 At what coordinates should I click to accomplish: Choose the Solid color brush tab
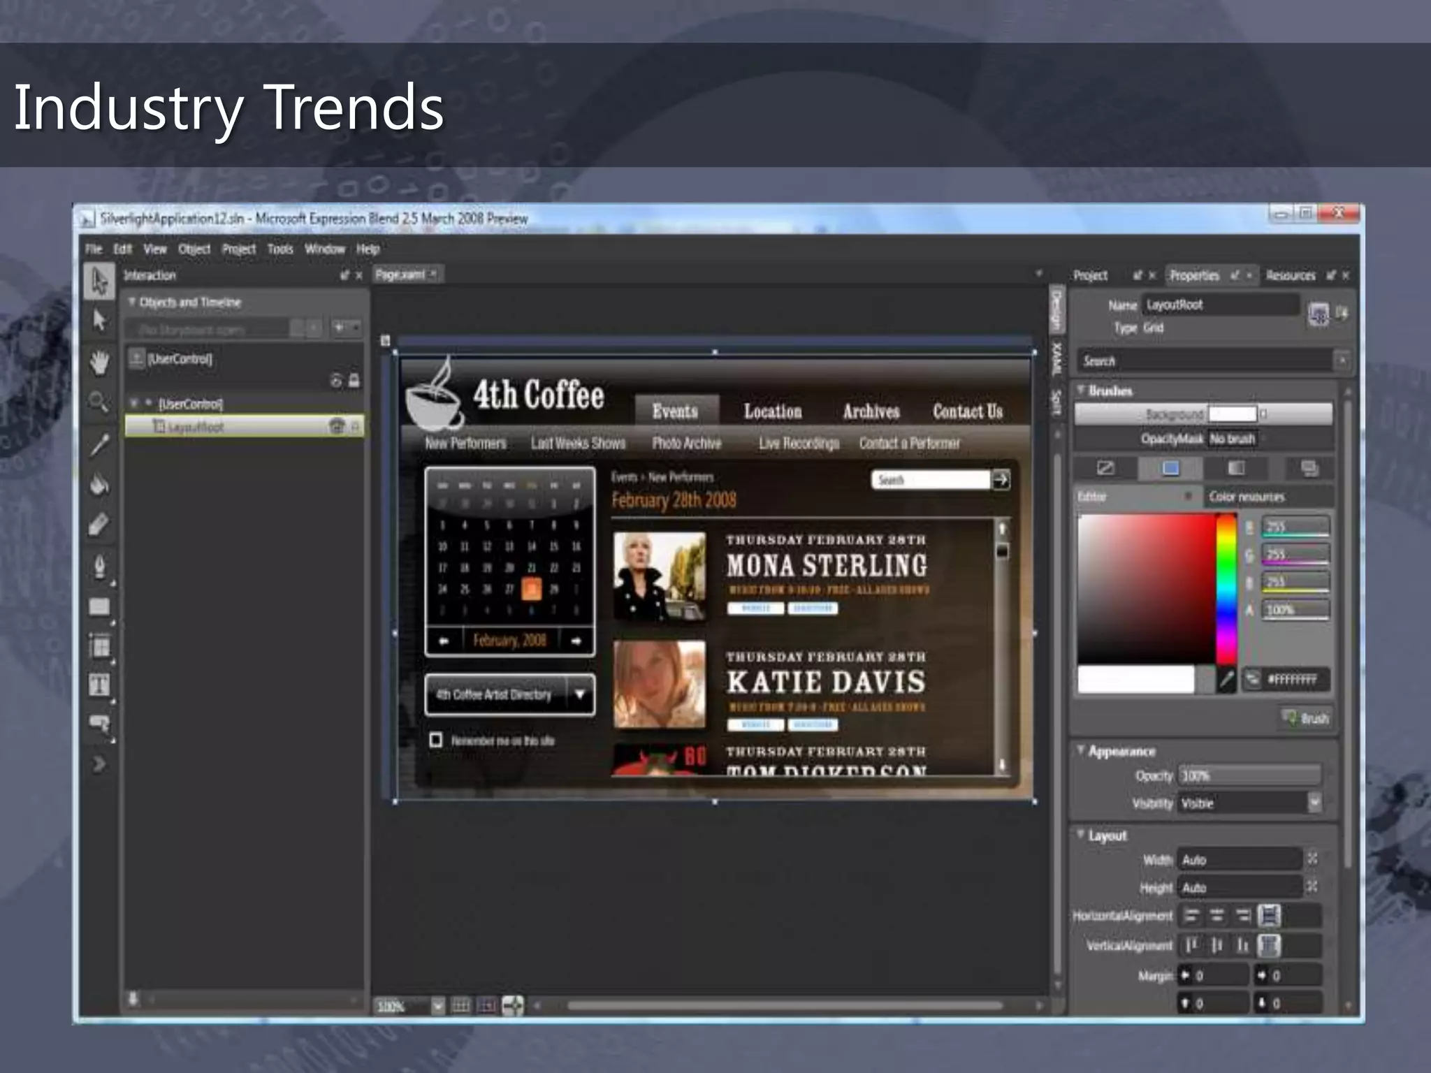point(1171,468)
